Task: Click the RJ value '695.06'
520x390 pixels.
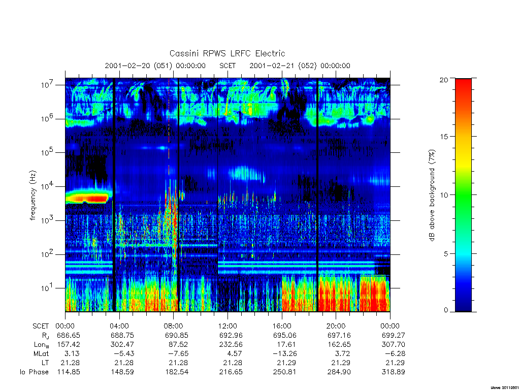Action: click(x=285, y=335)
